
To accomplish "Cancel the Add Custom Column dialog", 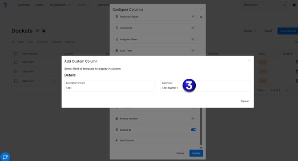I will [x=245, y=101].
